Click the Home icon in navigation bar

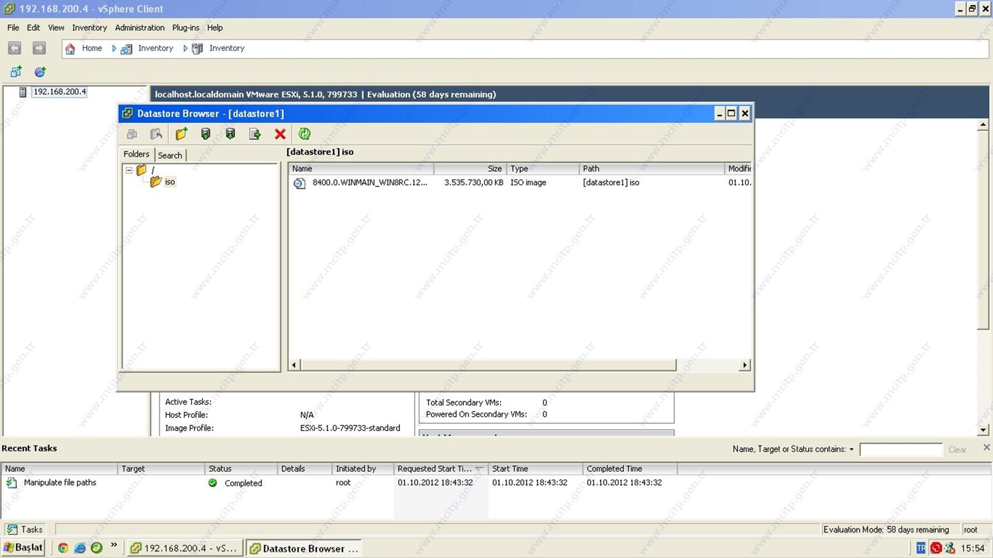tap(70, 48)
